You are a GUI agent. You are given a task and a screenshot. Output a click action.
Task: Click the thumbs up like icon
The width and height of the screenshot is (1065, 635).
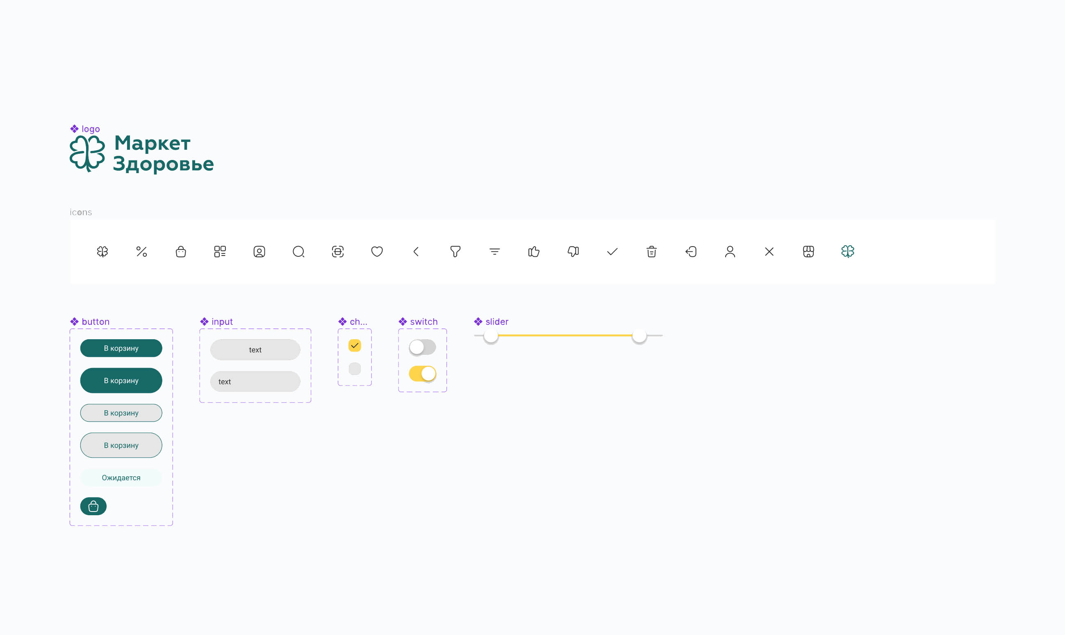[534, 251]
